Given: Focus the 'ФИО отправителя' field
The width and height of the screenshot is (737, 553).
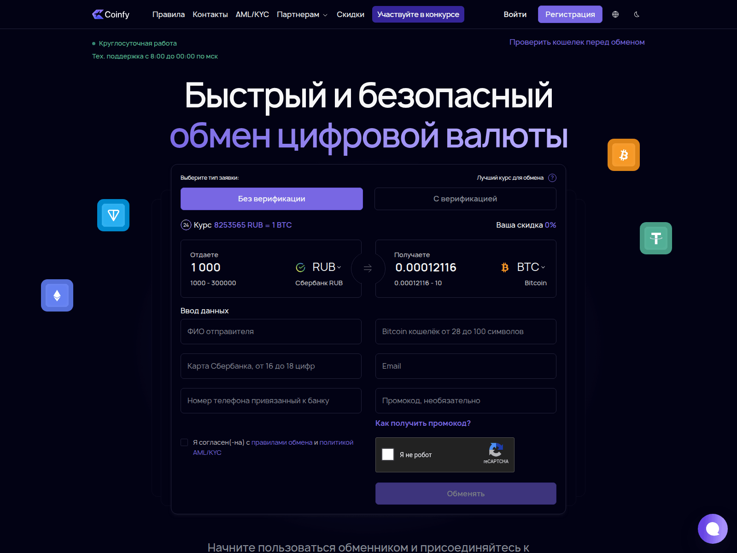Looking at the screenshot, I should pyautogui.click(x=271, y=331).
